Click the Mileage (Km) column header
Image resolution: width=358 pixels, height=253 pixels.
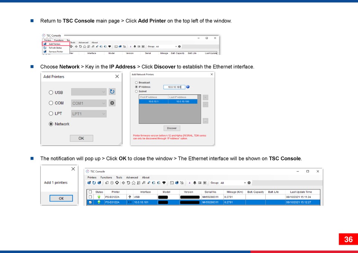235,192
